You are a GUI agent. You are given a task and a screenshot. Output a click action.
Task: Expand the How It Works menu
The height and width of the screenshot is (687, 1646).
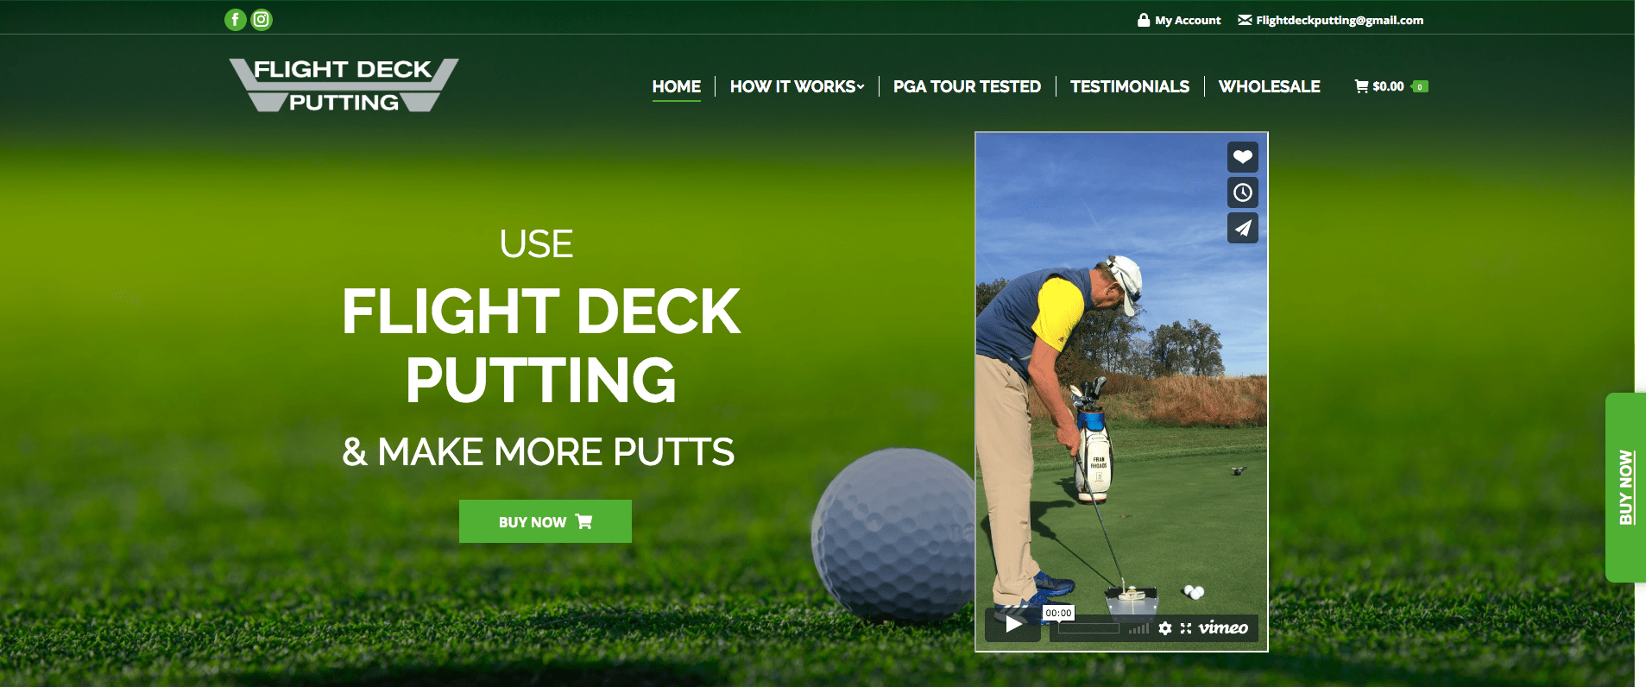click(797, 86)
